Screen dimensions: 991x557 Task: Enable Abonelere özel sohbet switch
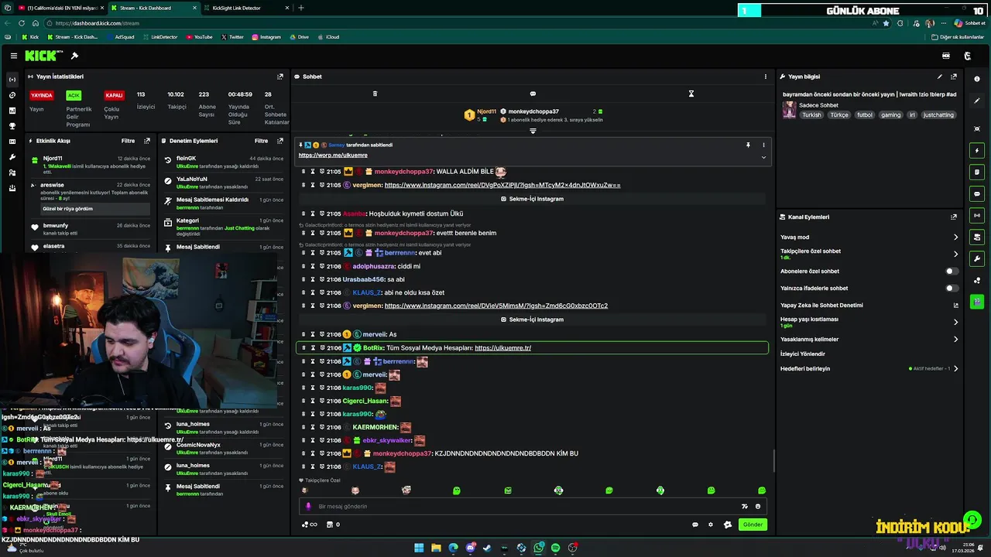point(952,272)
